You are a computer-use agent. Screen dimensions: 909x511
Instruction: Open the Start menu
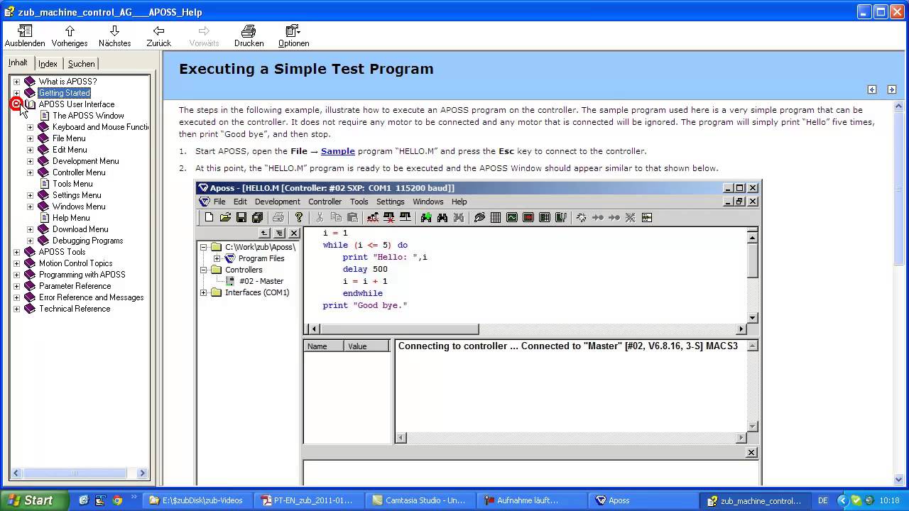pos(34,500)
